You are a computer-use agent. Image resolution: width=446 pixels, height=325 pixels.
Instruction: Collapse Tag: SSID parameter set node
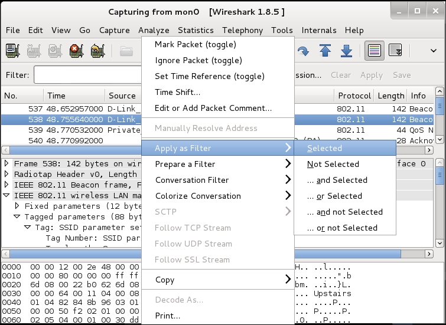click(28, 227)
